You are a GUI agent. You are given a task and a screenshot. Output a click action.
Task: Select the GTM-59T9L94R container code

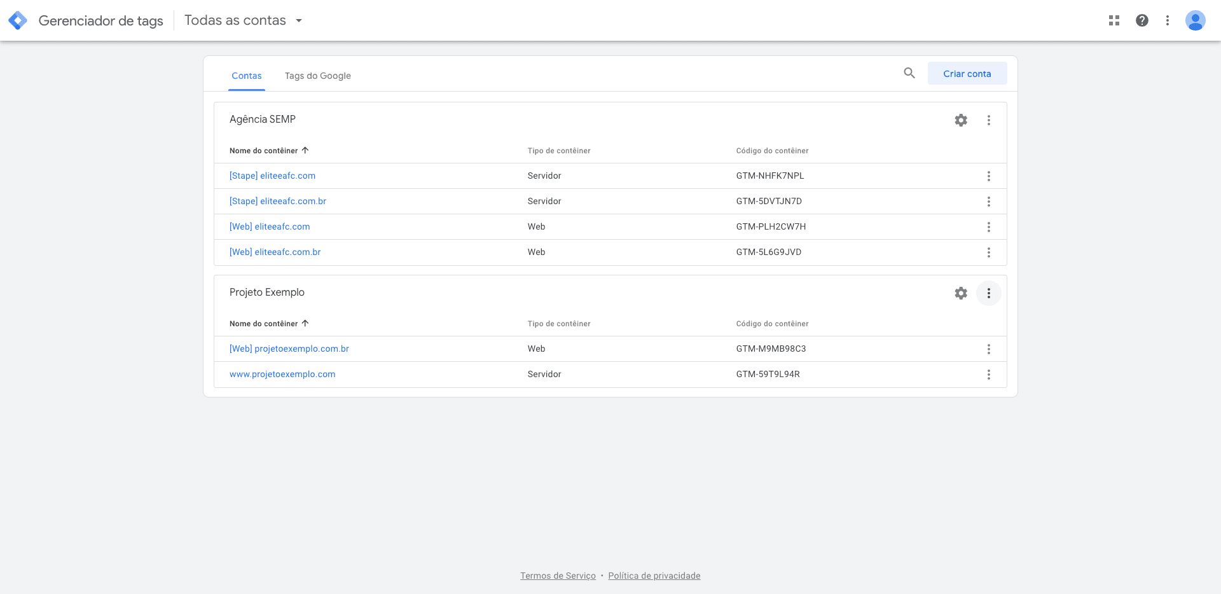tap(768, 374)
